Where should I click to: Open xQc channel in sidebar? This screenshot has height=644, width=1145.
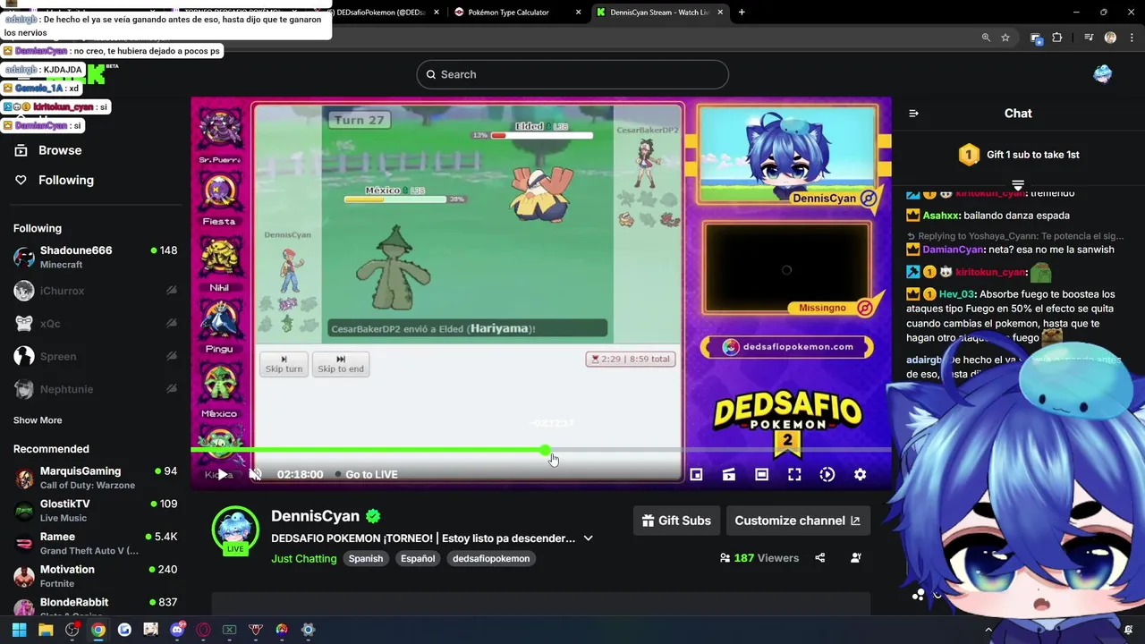tap(95, 324)
